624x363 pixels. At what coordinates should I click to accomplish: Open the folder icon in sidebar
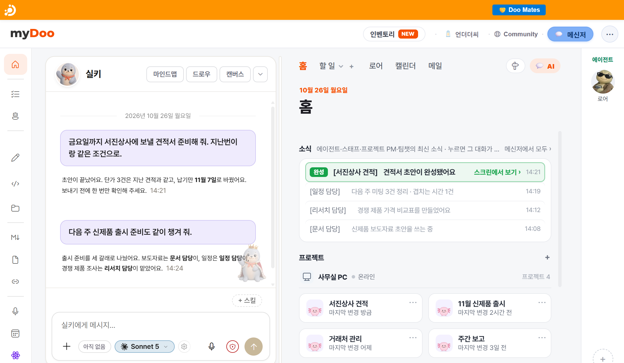pos(15,208)
